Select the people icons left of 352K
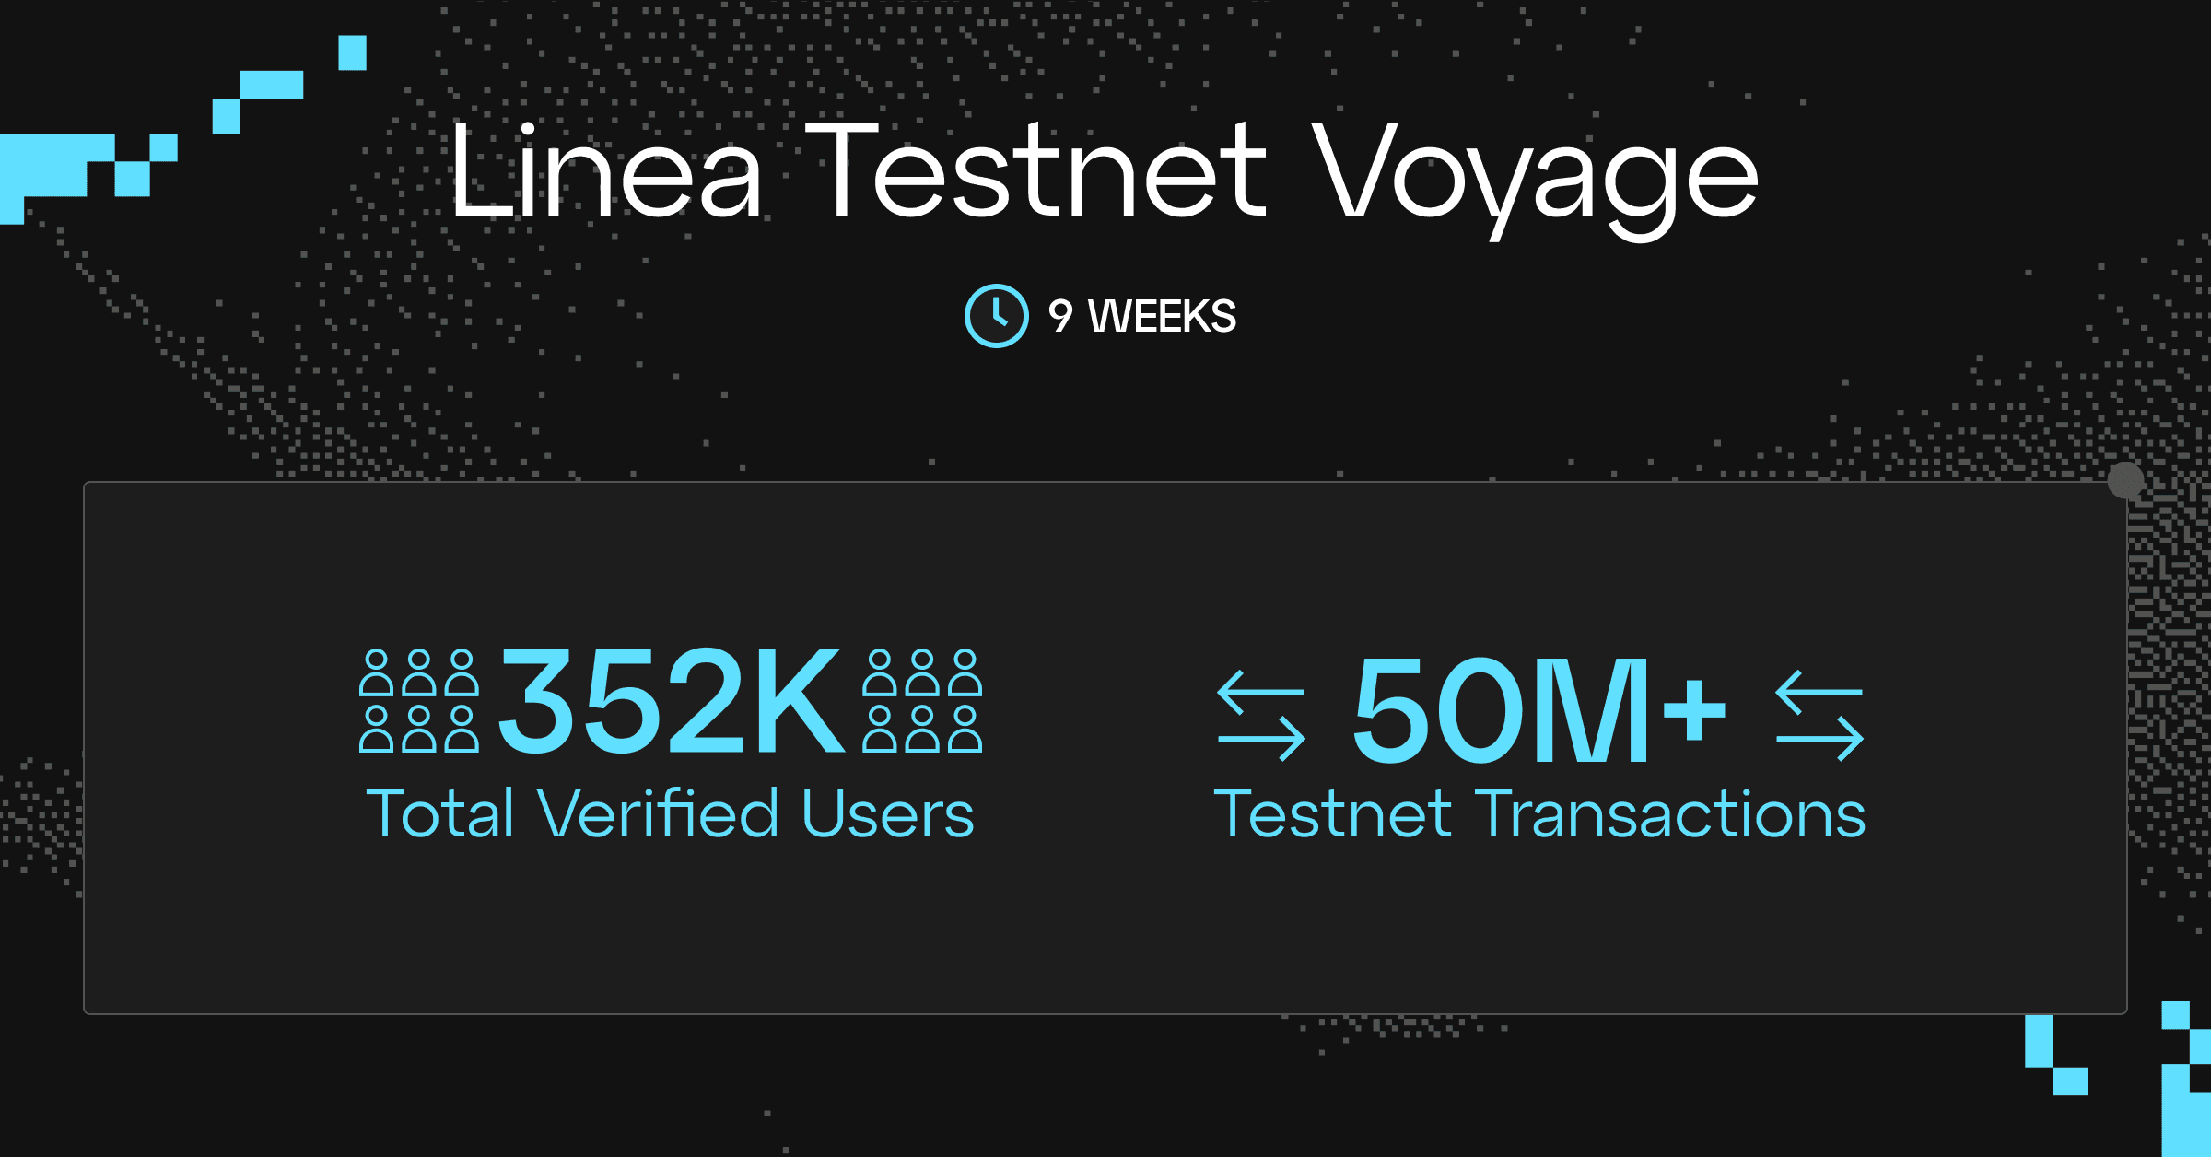2211x1157 pixels. click(x=419, y=701)
